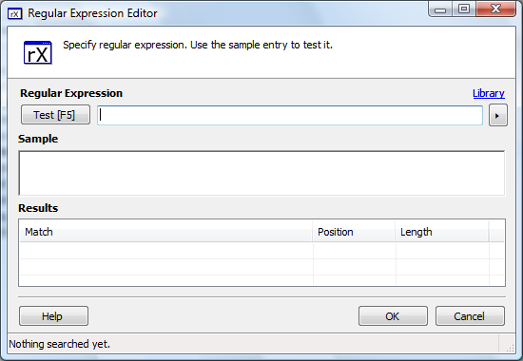Sort results by Length column header

click(442, 232)
